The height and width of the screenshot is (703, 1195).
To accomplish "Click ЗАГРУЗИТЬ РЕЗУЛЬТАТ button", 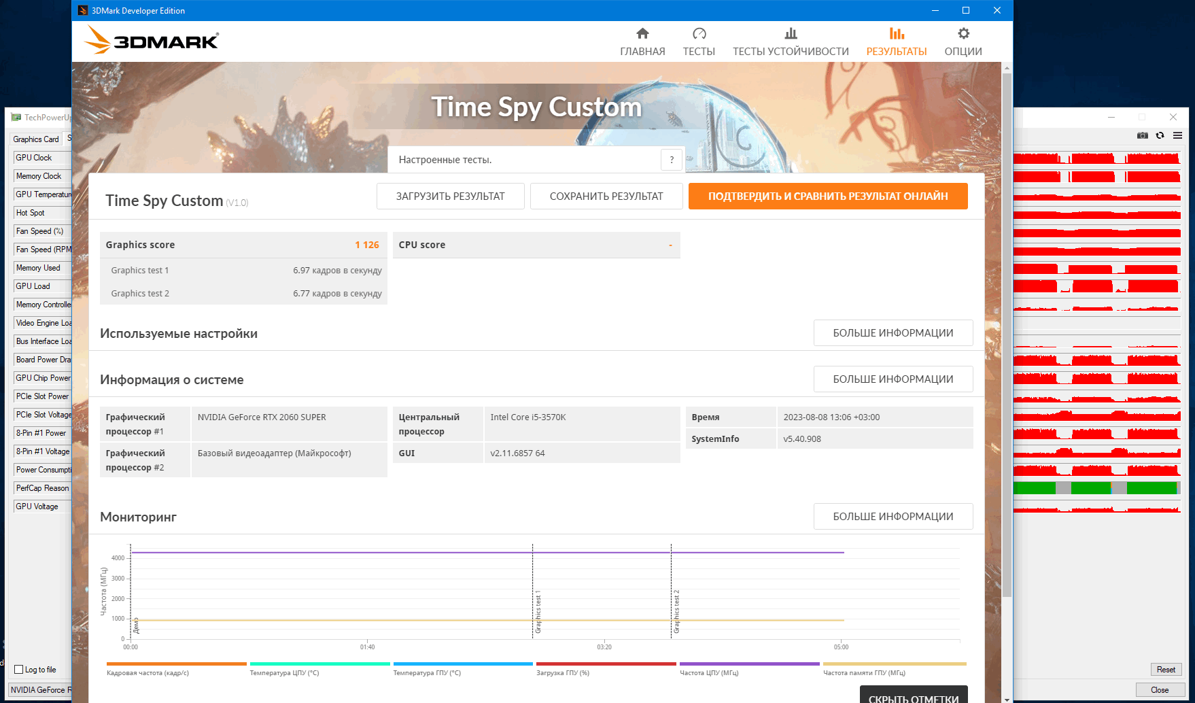I will pos(451,196).
